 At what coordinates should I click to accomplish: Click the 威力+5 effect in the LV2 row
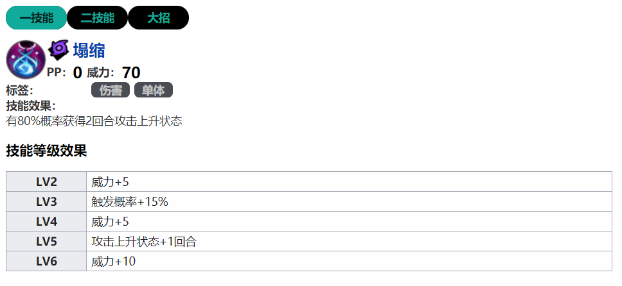tap(111, 182)
